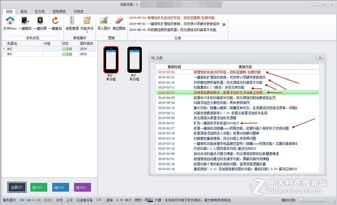
Task: Click the 更新时间 column header
Action: (174, 67)
